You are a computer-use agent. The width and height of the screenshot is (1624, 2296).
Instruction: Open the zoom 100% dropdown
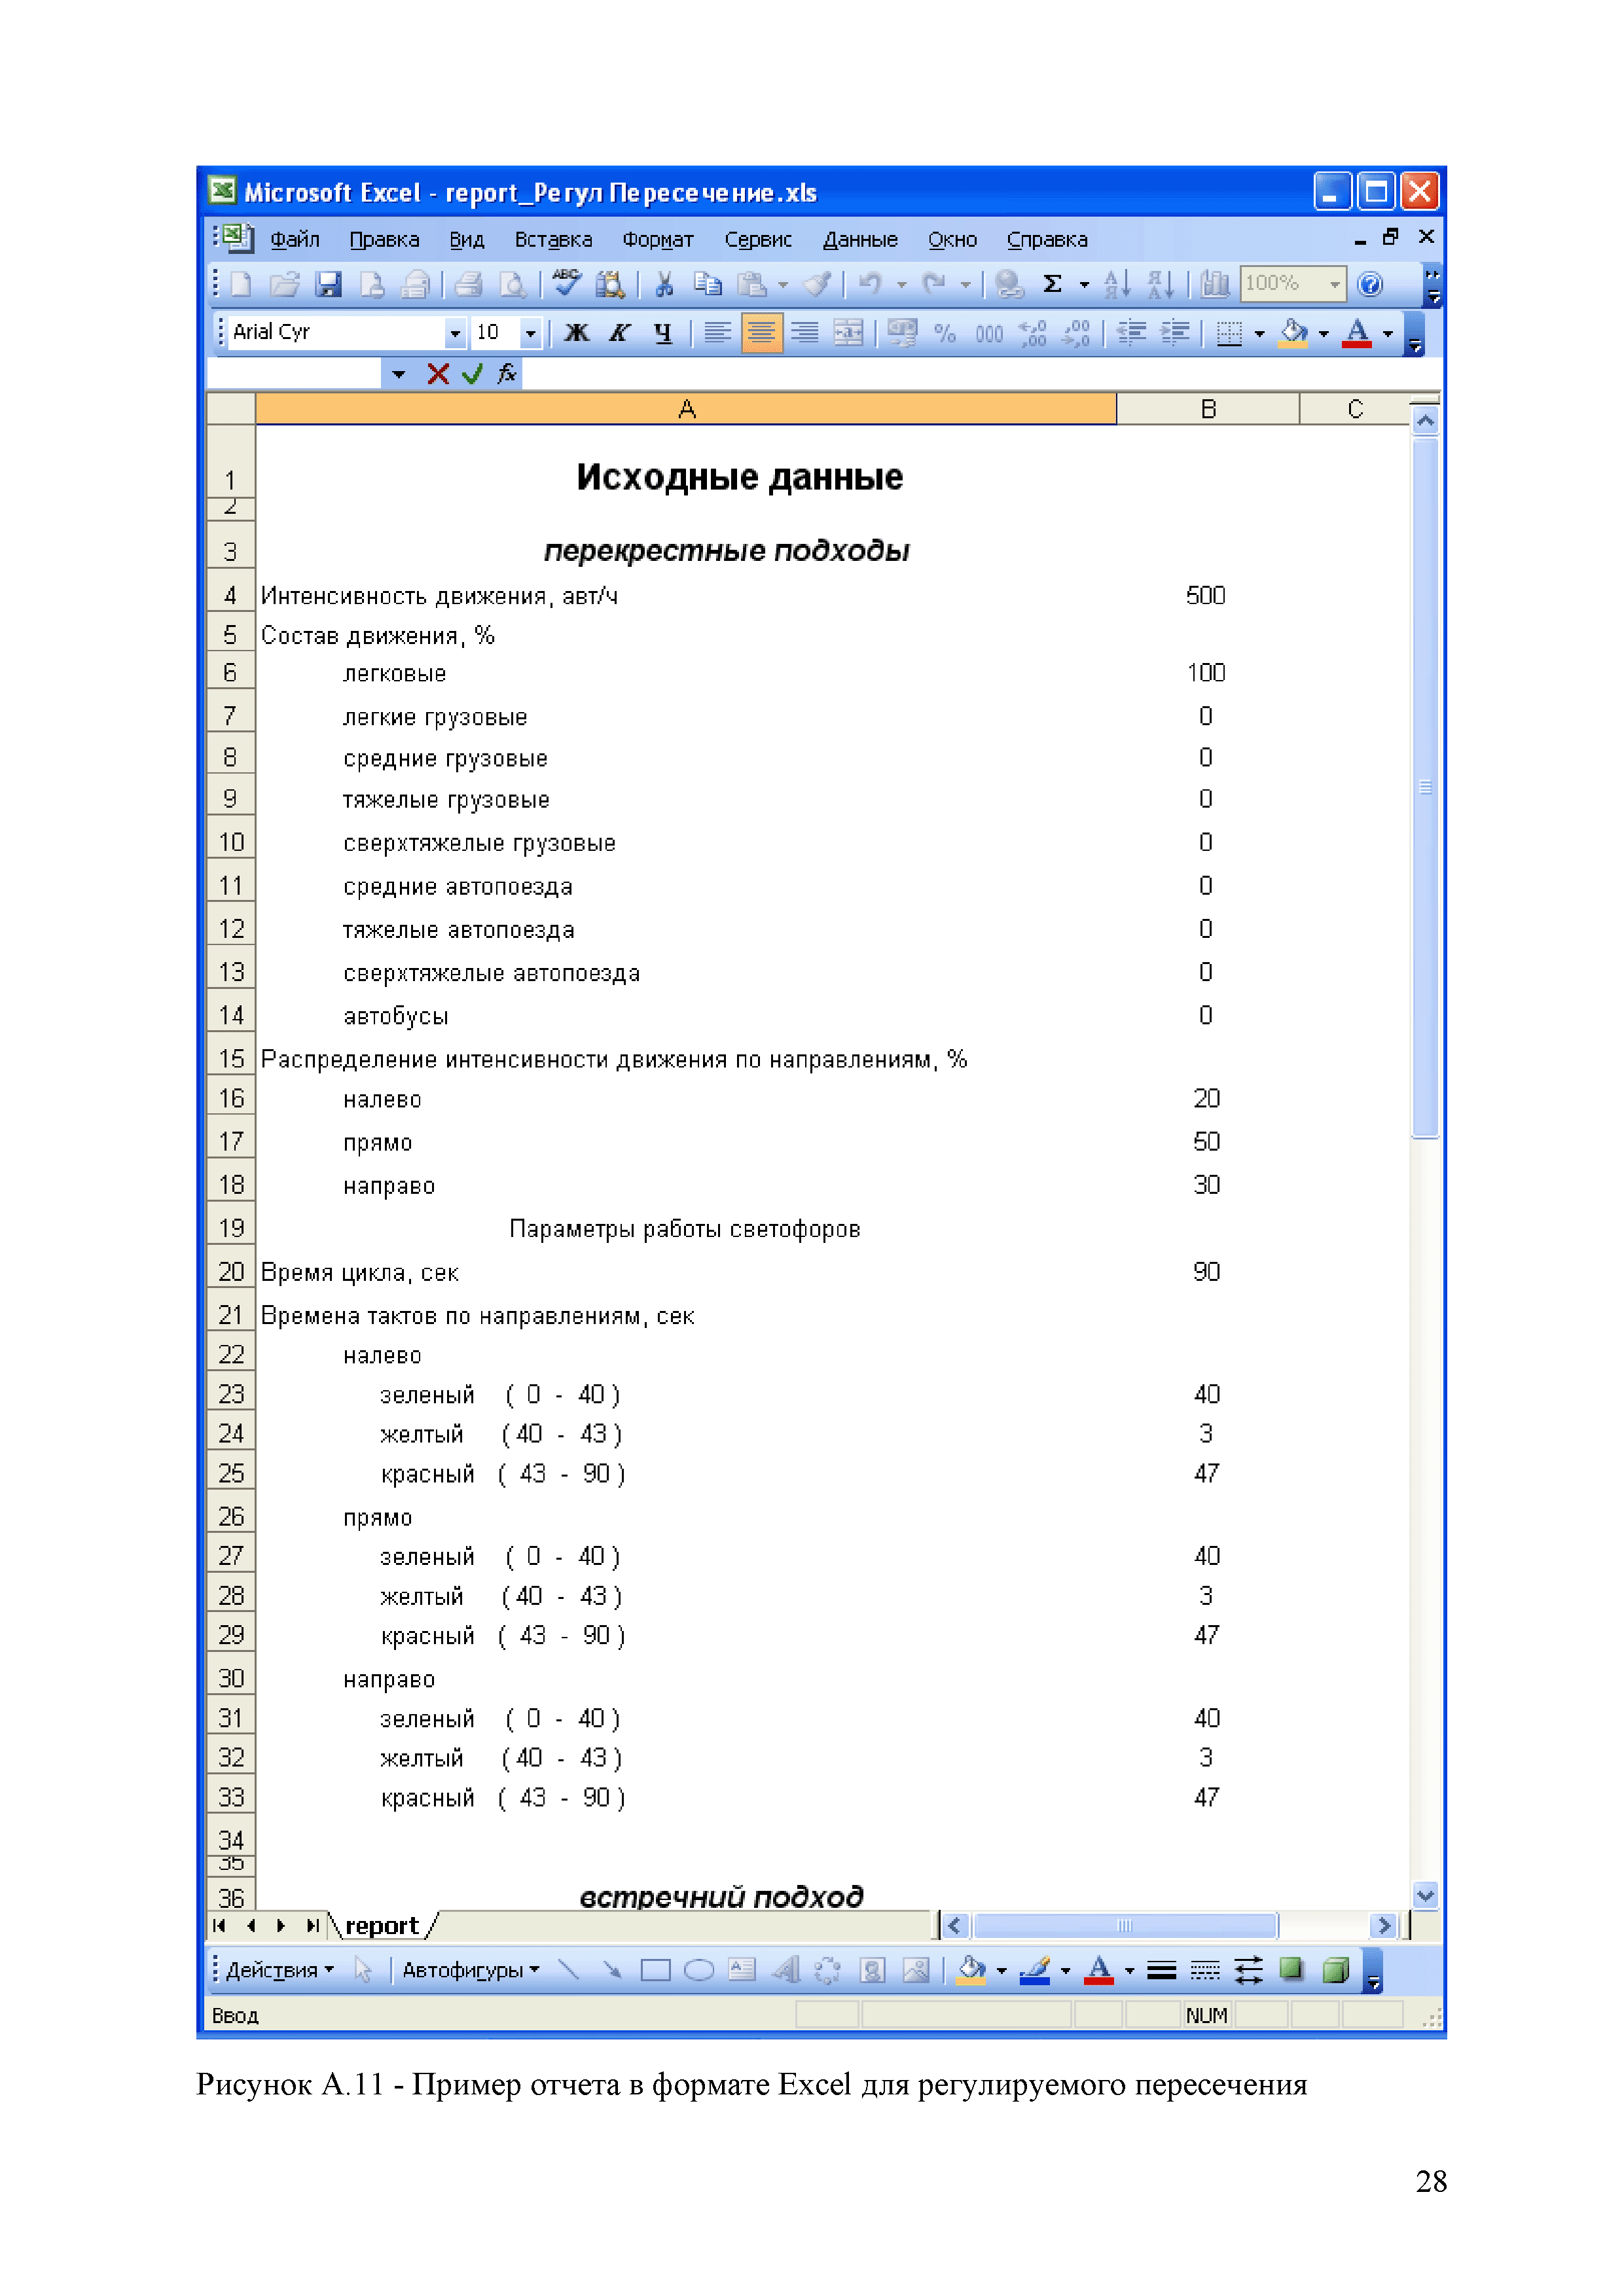point(1334,285)
